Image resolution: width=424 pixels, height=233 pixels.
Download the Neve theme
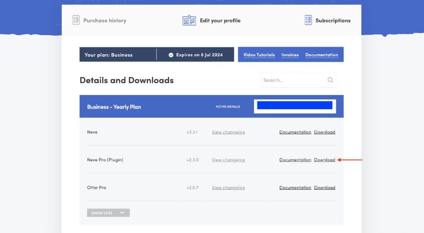pos(324,132)
